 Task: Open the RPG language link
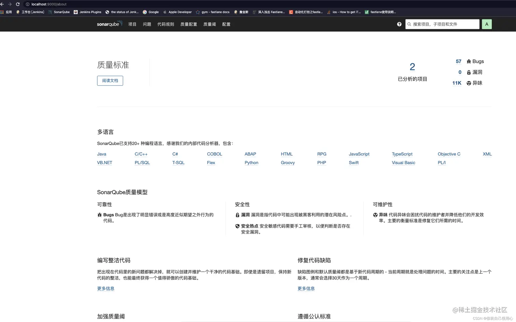[x=322, y=154]
